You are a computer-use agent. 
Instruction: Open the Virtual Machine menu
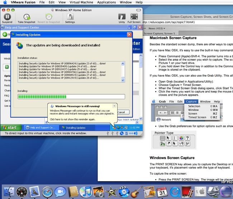click(81, 2)
